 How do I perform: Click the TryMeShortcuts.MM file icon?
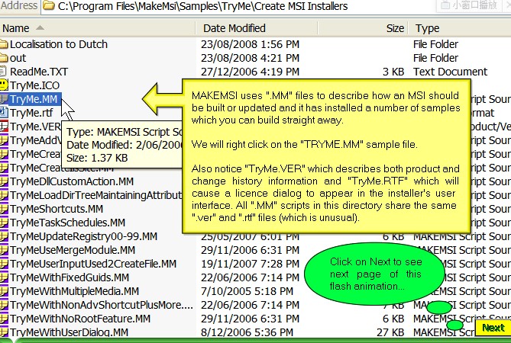pos(4,208)
